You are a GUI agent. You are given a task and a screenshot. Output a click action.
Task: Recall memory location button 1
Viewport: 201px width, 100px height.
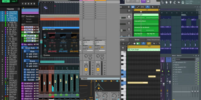pyautogui.click(x=23, y=4)
